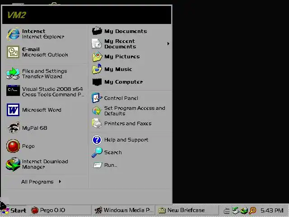Open My Music folder icon
The image size is (289, 217).
pos(97,69)
